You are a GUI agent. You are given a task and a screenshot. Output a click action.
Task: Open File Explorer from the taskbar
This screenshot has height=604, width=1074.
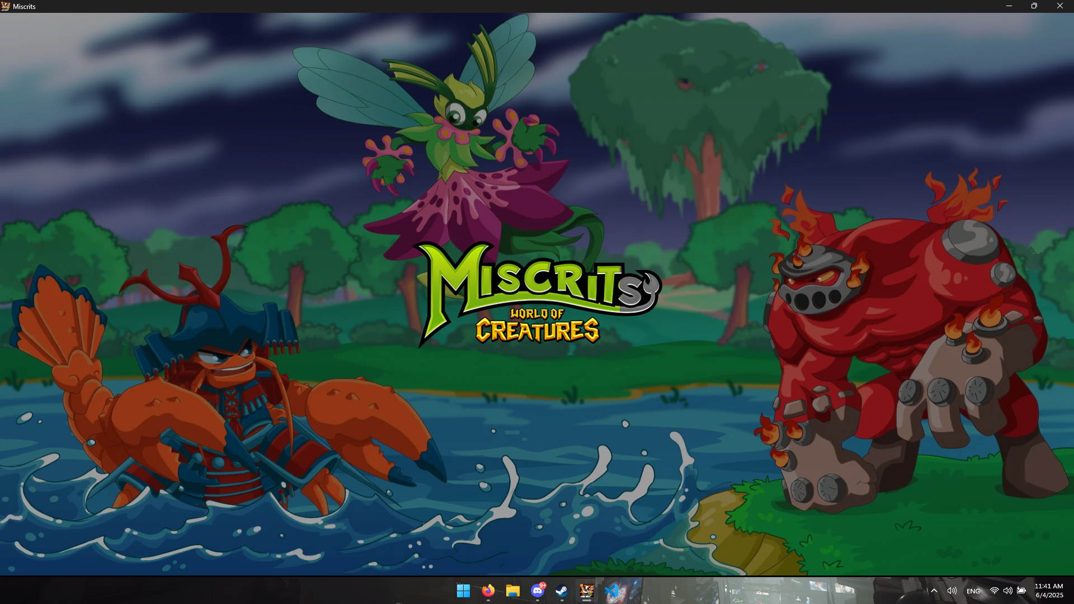pos(512,591)
